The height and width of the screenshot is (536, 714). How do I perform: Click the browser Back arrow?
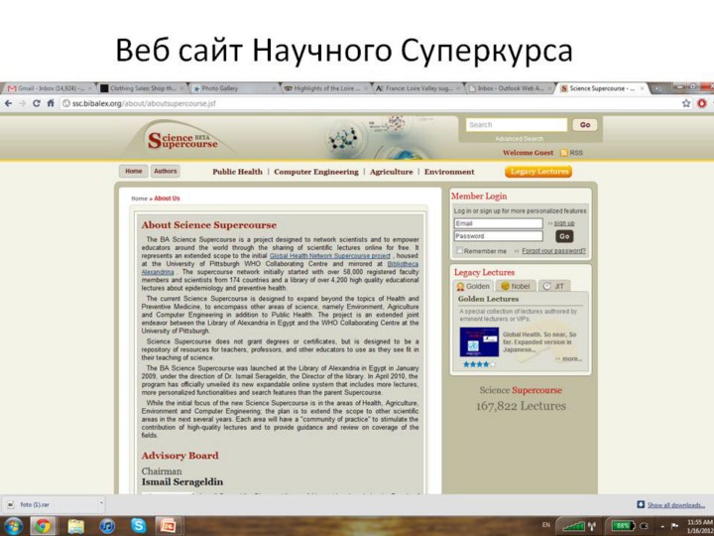click(8, 103)
